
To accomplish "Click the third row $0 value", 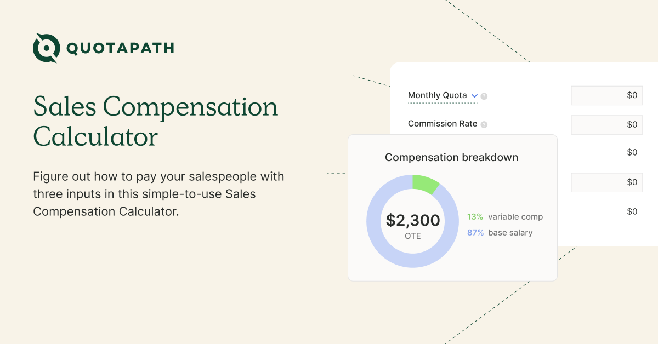I will pyautogui.click(x=632, y=152).
